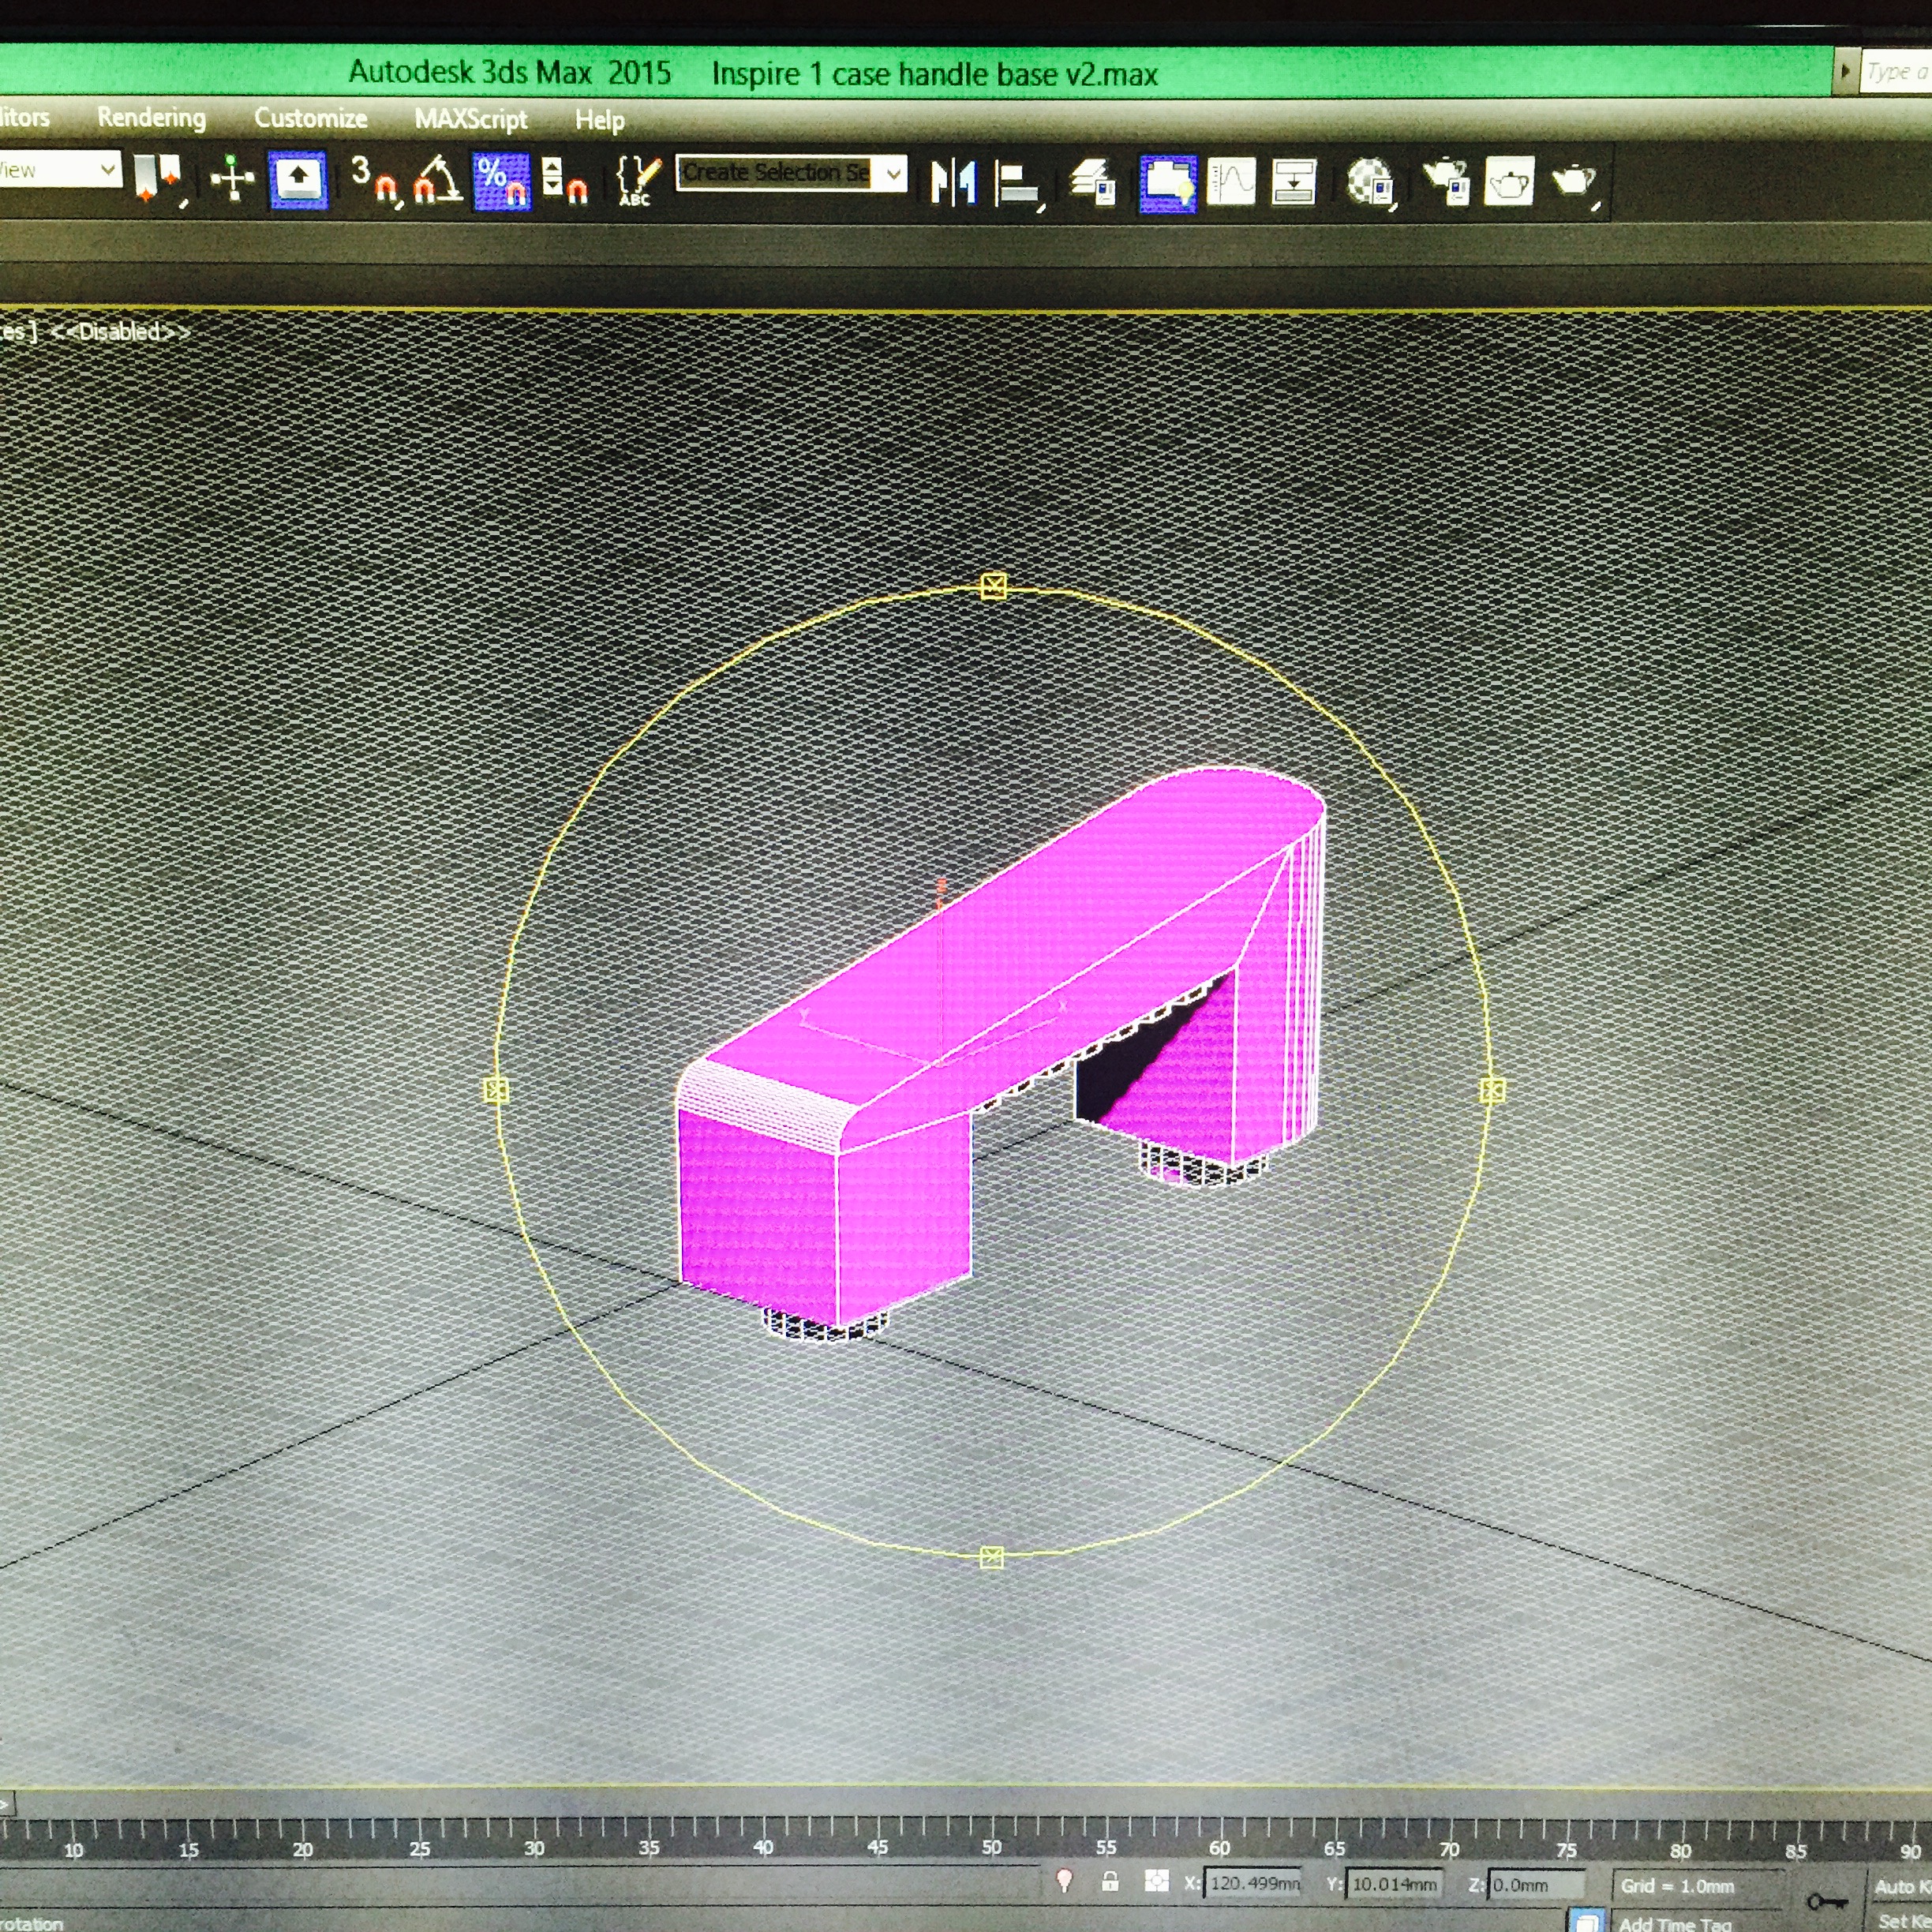Screen dimensions: 1932x1932
Task: Click the title bar search field
Action: (x=1897, y=72)
